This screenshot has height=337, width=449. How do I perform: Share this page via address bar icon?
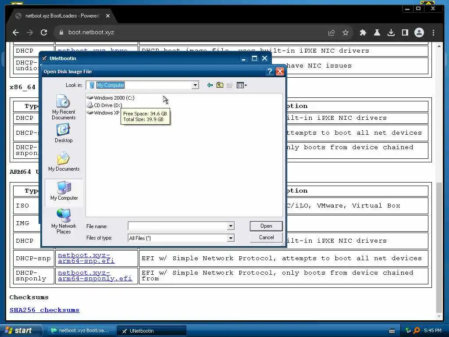(x=331, y=32)
